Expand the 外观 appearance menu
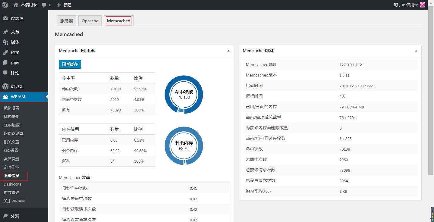 15,216
